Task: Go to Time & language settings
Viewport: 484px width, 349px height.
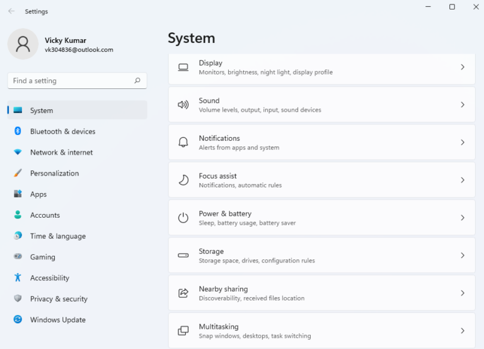Action: [x=57, y=236]
